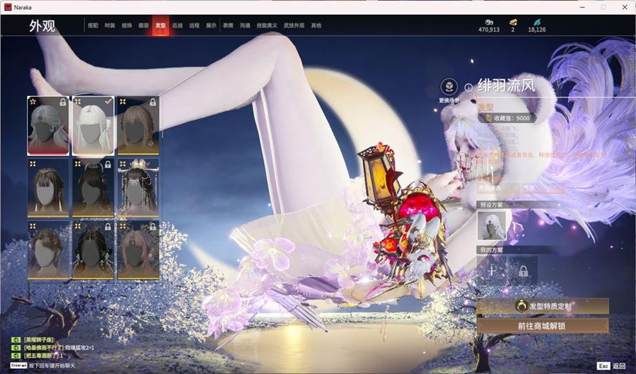Screen dimensions: 636x374
Task: Click the locked scheme slot under 我的方案
Action: [523, 270]
